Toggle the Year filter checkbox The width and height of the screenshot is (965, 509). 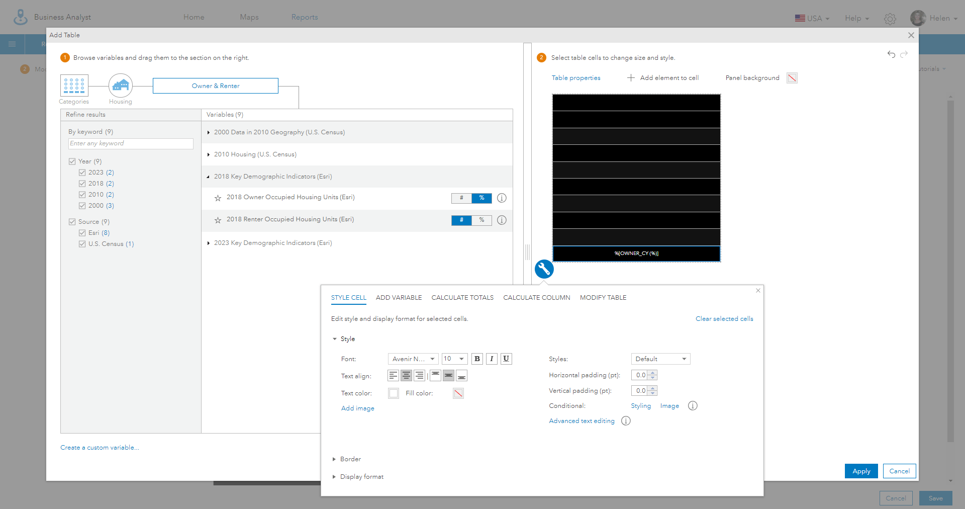(x=72, y=161)
